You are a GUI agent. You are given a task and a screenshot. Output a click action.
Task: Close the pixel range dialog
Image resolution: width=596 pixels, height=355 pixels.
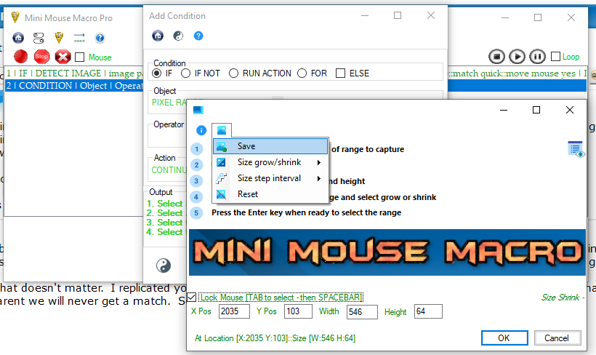[569, 110]
